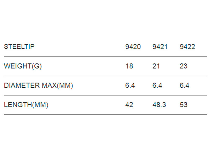Click the divider line below the DIAMETER row
The width and height of the screenshot is (210, 157).
[x=106, y=95]
